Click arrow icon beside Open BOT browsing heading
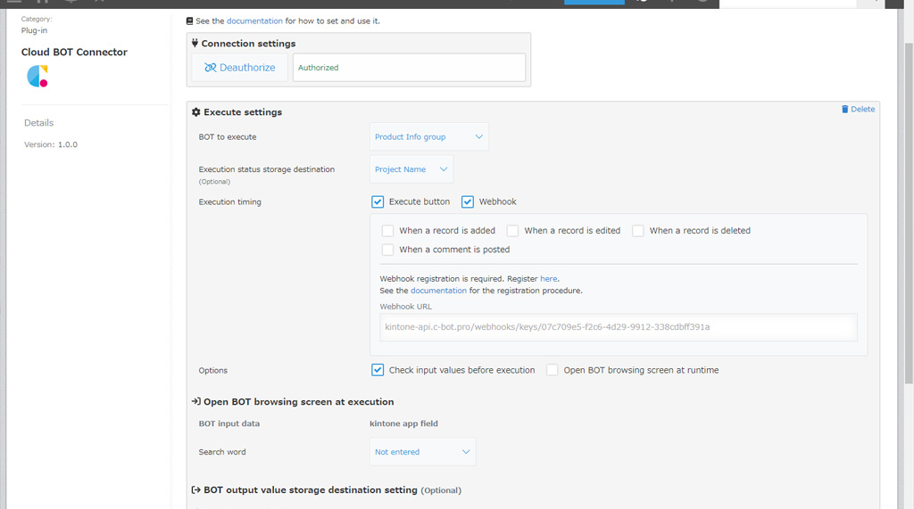 [x=195, y=401]
